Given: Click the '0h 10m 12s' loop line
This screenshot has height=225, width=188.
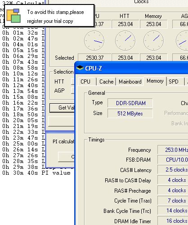Looking at the screenshot, I should [23, 74].
